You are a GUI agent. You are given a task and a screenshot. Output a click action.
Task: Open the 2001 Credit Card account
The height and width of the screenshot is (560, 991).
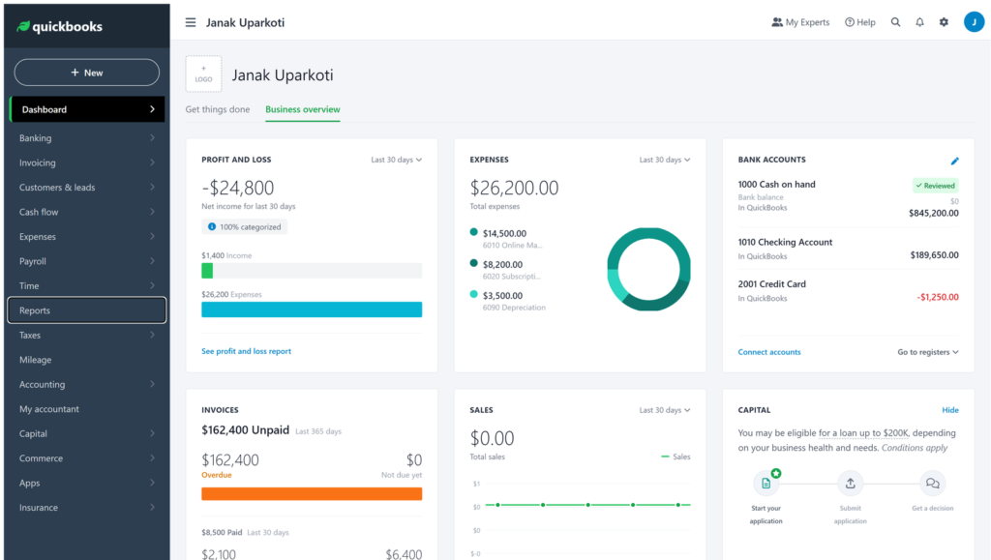(848, 290)
